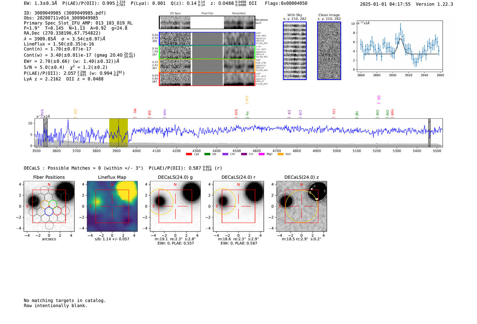Click the 'Cont(n) = 1.70(±0.07)e-17' line
This screenshot has height=324, width=477.
pos(58,49)
